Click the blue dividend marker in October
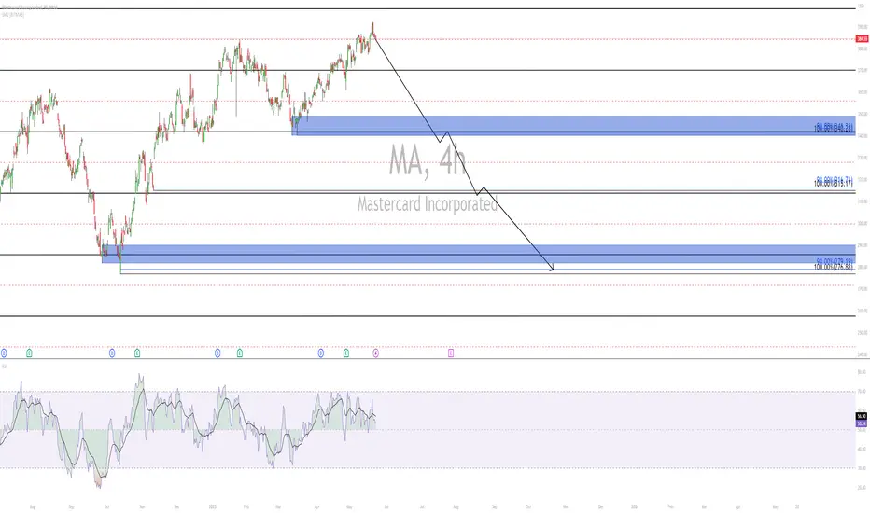This screenshot has width=870, height=513. [112, 353]
